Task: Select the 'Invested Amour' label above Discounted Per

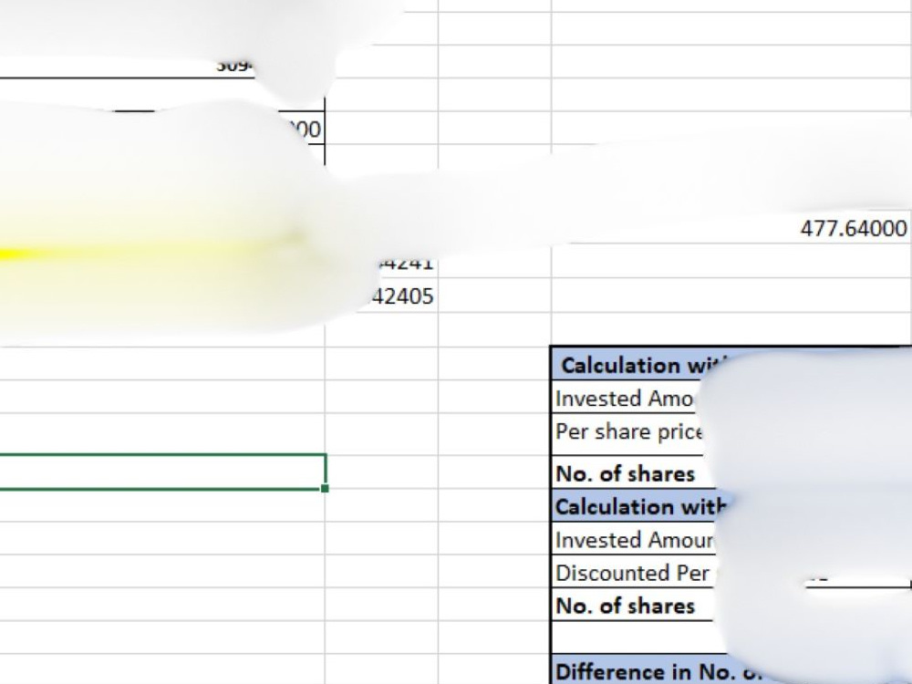Action: (635, 540)
